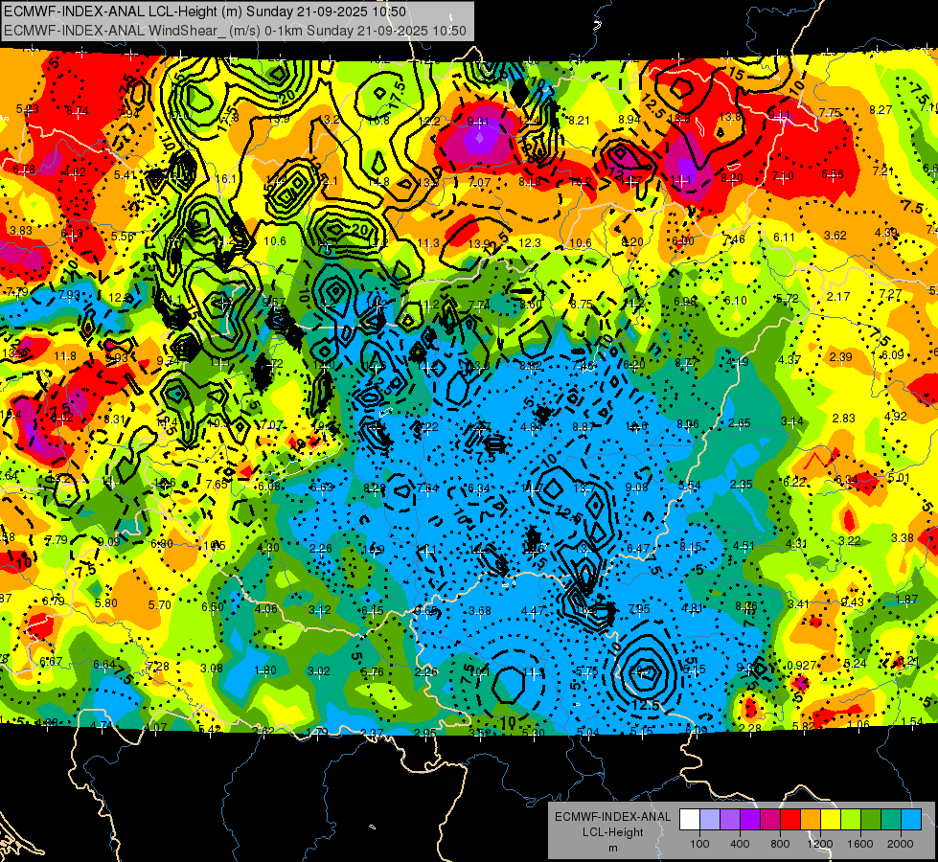Click the map value 5.70
The width and height of the screenshot is (938, 862).
tap(160, 604)
